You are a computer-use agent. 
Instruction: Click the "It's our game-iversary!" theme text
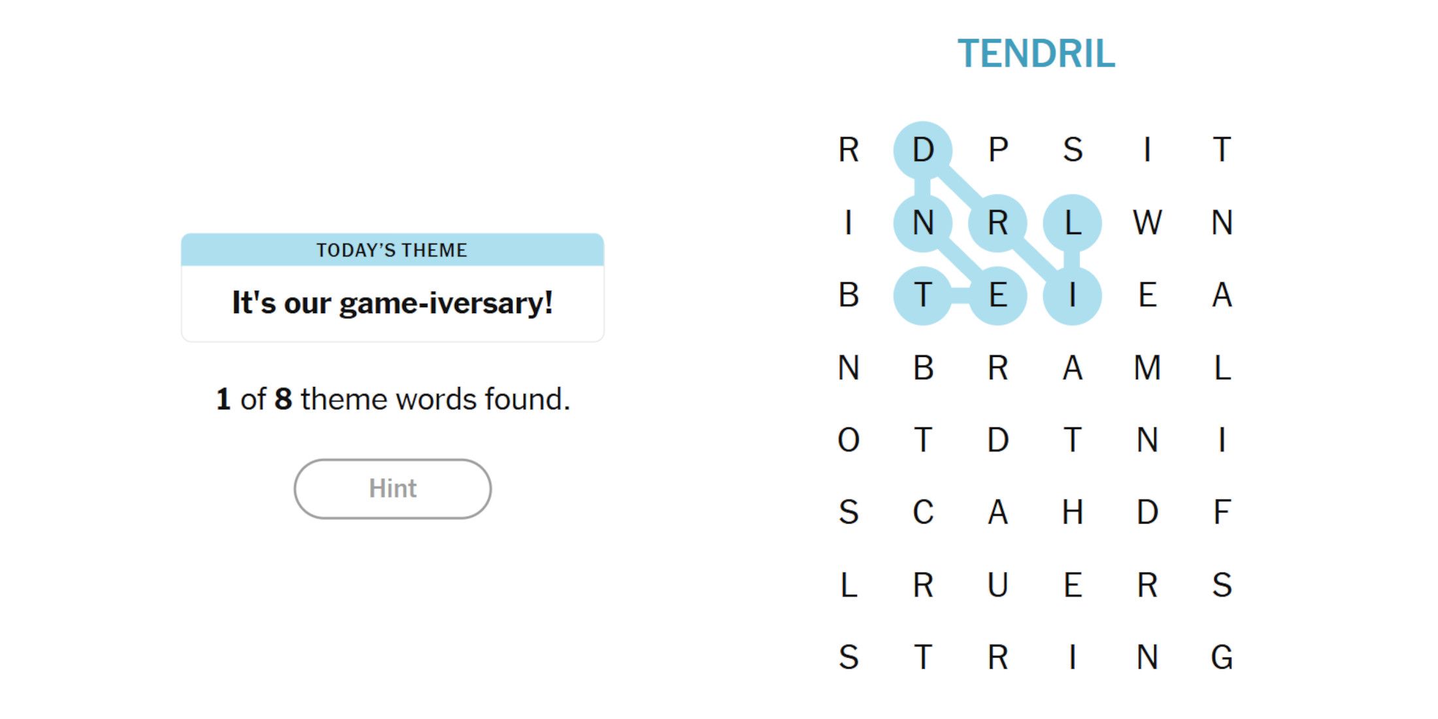392,303
